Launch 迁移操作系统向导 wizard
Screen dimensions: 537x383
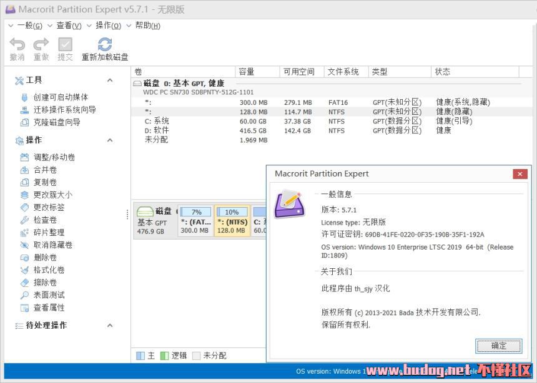pyautogui.click(x=64, y=110)
